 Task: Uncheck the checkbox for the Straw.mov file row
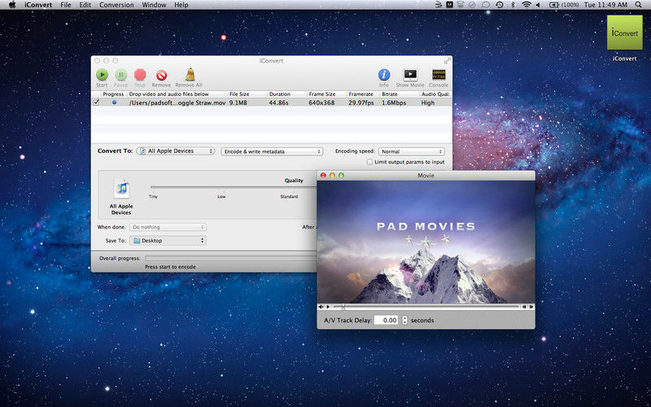tap(96, 103)
